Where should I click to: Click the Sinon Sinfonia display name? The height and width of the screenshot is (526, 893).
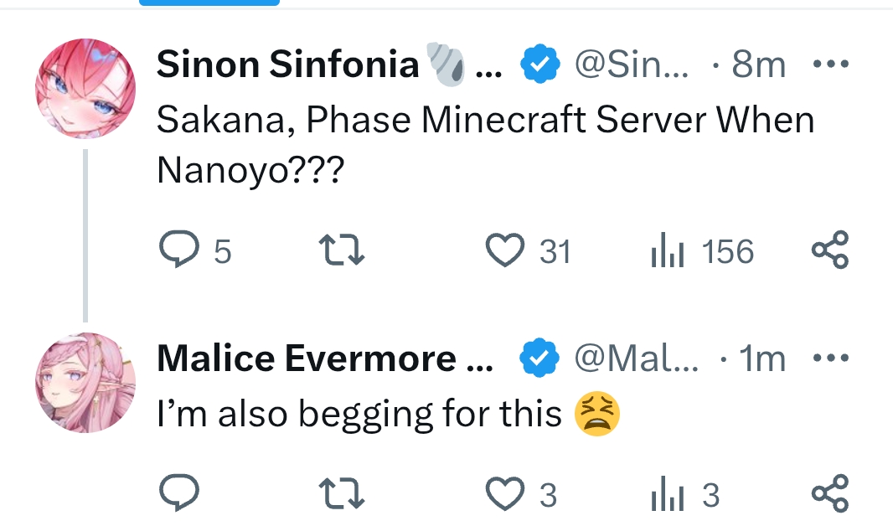point(288,64)
